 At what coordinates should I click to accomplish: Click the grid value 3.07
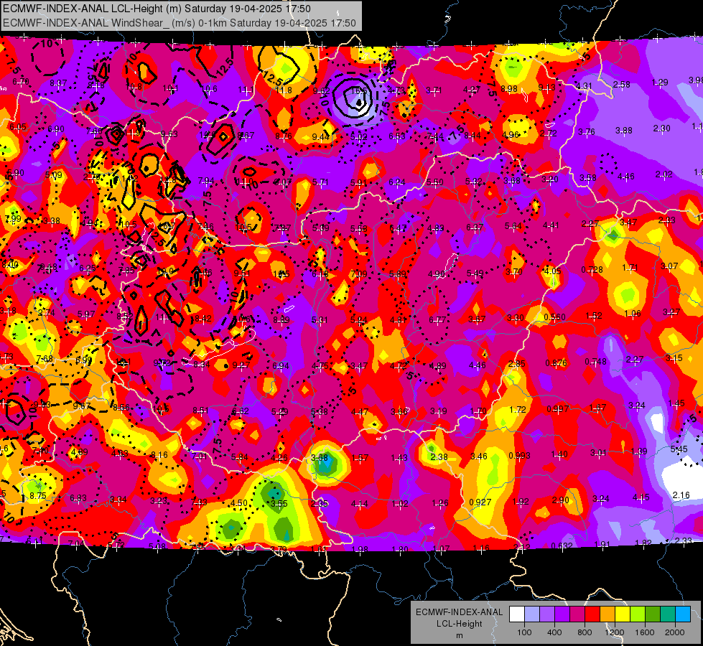pos(669,266)
